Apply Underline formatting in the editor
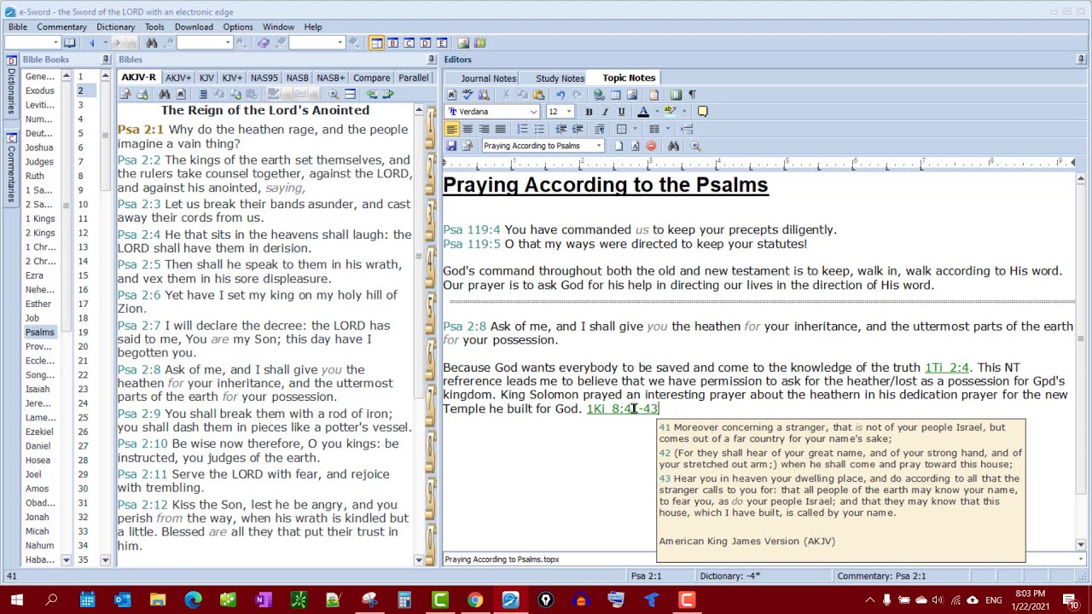Image resolution: width=1092 pixels, height=614 pixels. coord(621,112)
